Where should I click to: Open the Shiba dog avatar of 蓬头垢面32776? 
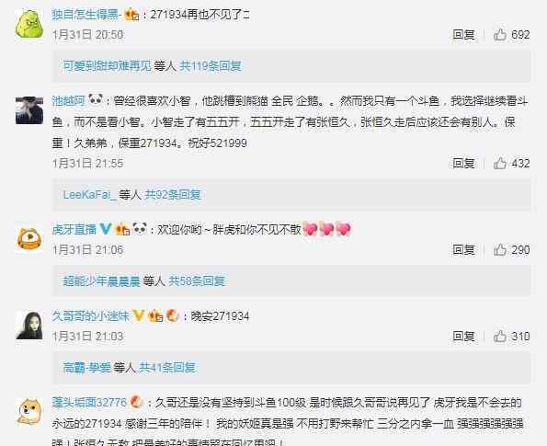click(x=29, y=412)
